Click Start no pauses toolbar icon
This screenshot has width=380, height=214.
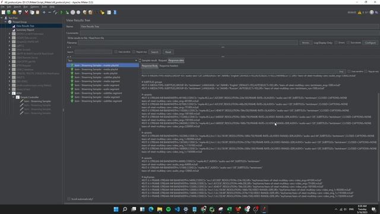(x=67, y=12)
